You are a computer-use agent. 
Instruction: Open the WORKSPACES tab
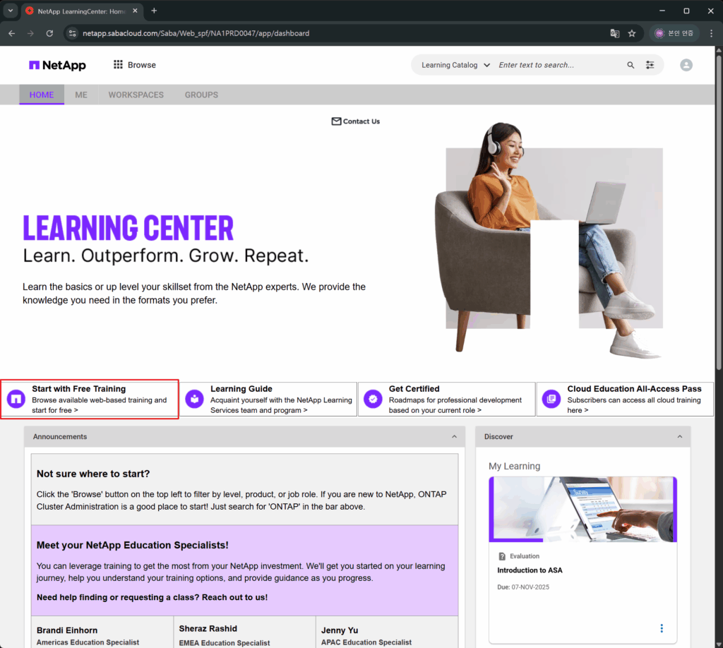point(136,95)
